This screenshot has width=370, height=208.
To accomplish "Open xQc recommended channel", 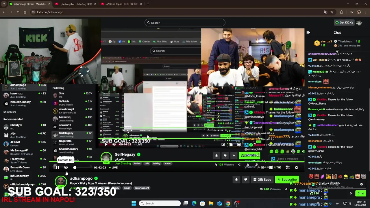I will coord(24,135).
